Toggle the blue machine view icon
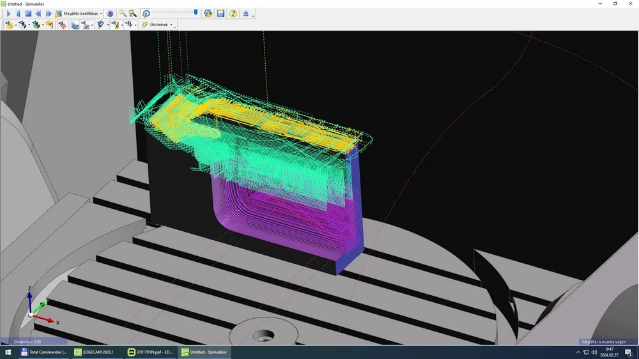The image size is (639, 359). coord(75,25)
